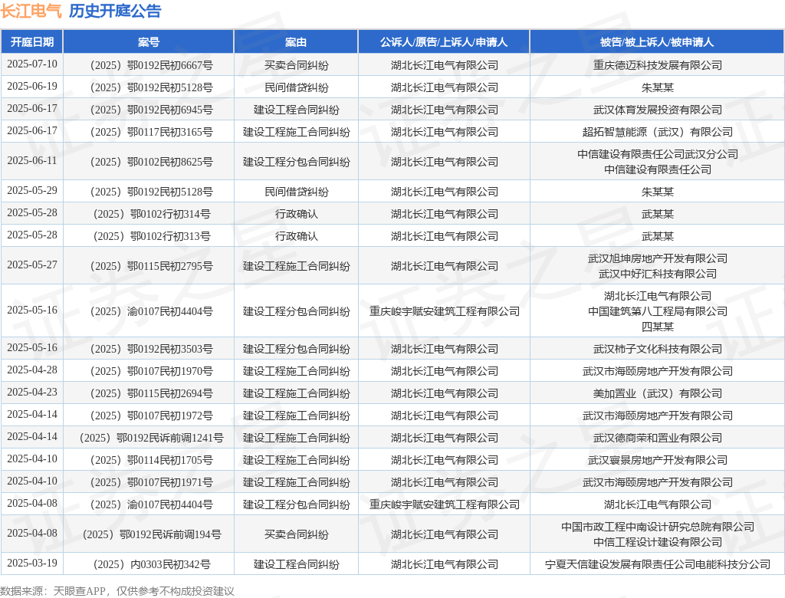Open case (2025)鄂0192民初6945号
The image size is (785, 598).
[x=149, y=110]
